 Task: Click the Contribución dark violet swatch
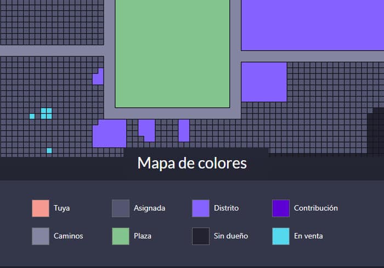281,208
